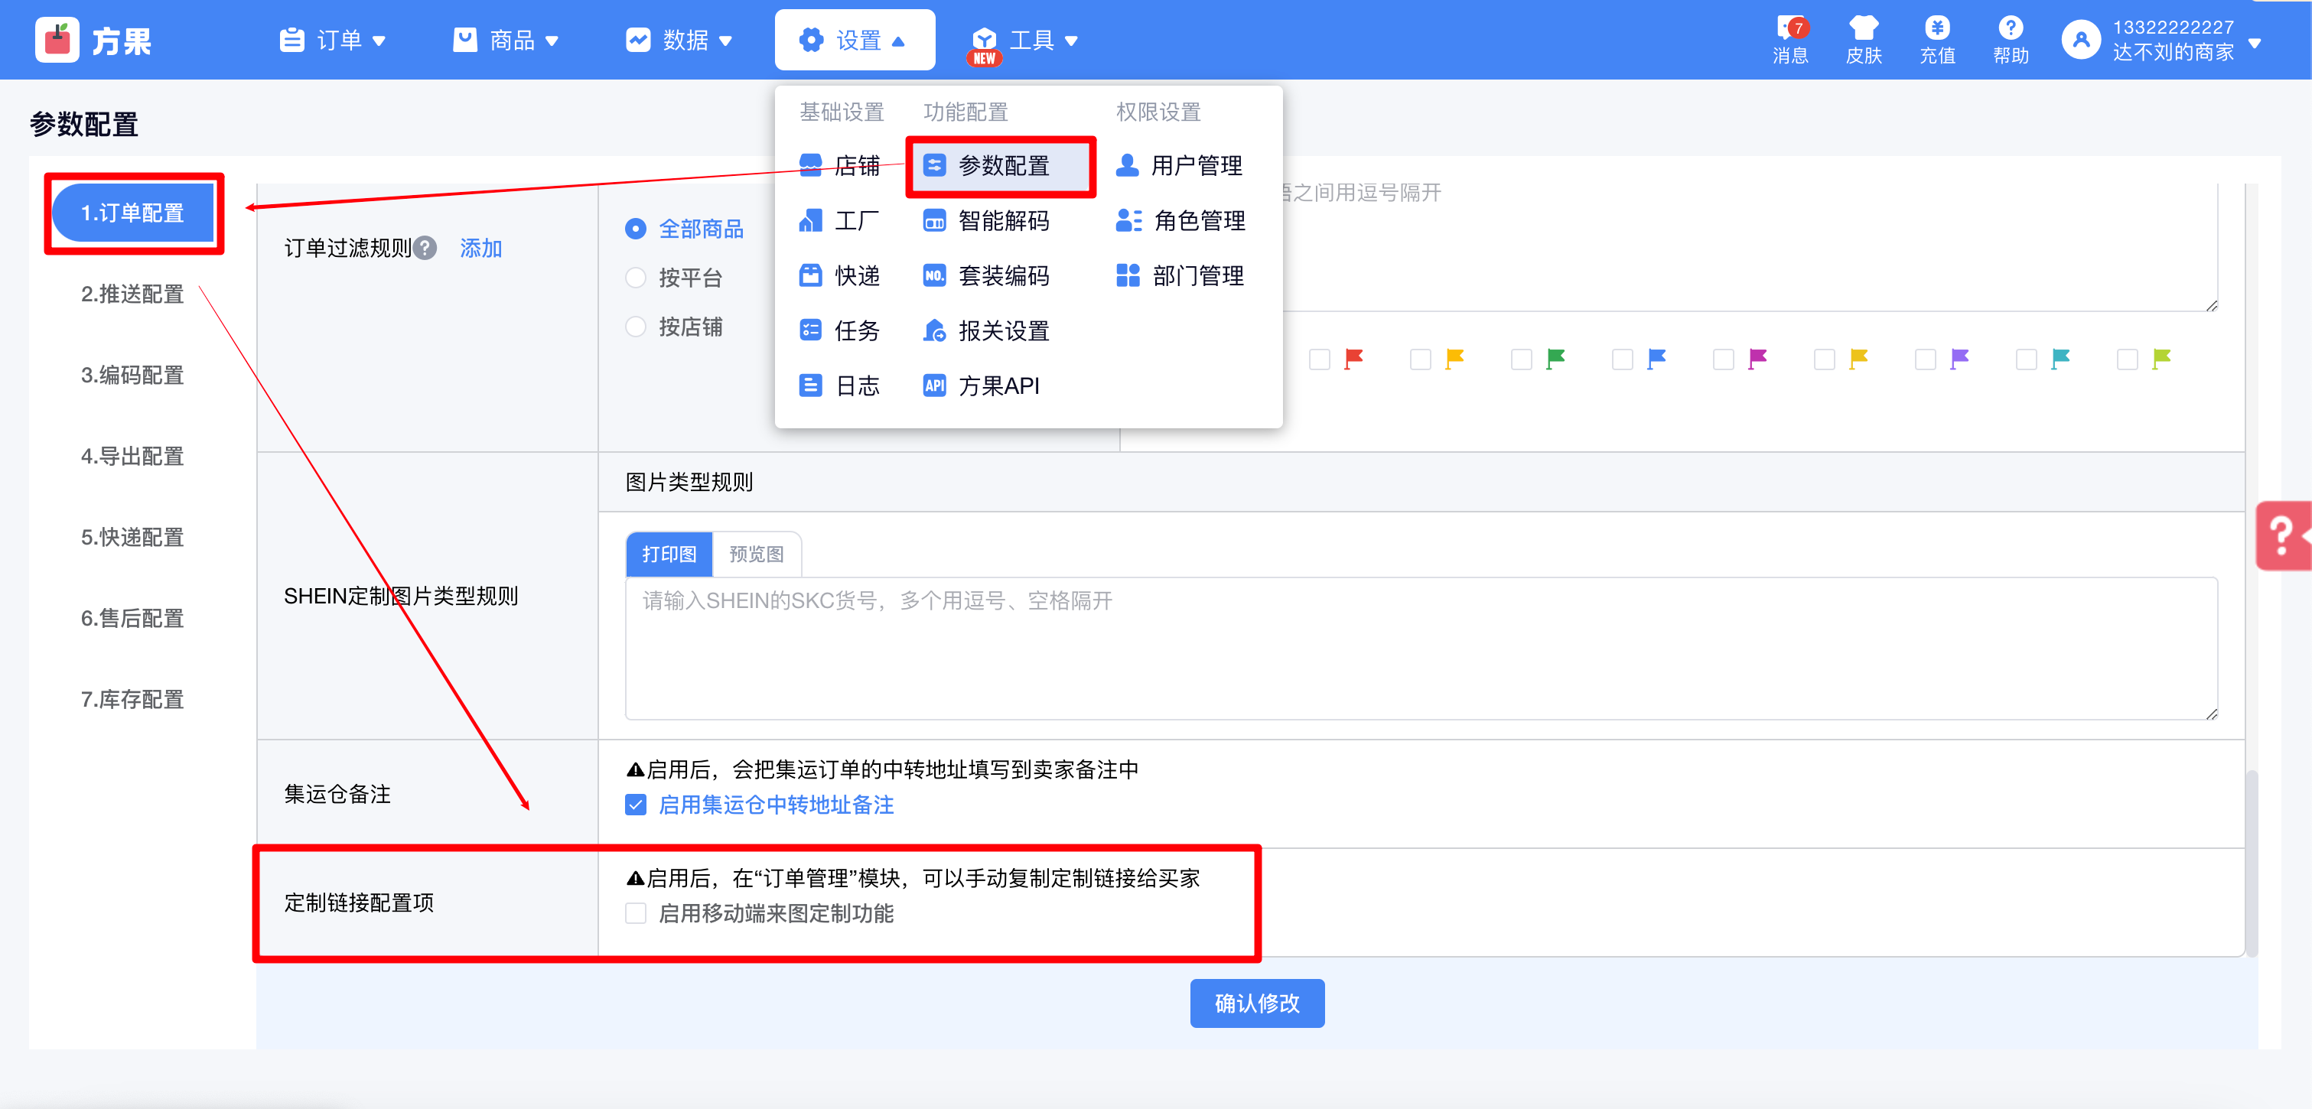Select the 按平台 radio button
The width and height of the screenshot is (2312, 1109).
pyautogui.click(x=636, y=278)
